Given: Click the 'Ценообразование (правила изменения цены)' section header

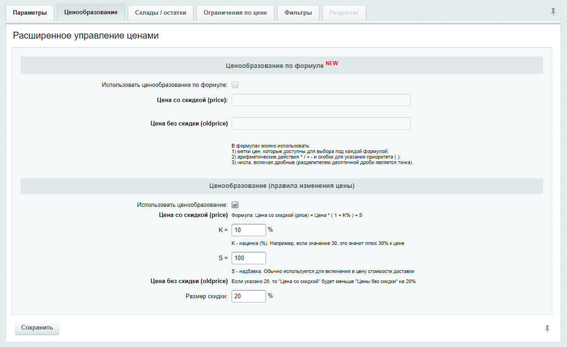Looking at the screenshot, I should tap(282, 186).
